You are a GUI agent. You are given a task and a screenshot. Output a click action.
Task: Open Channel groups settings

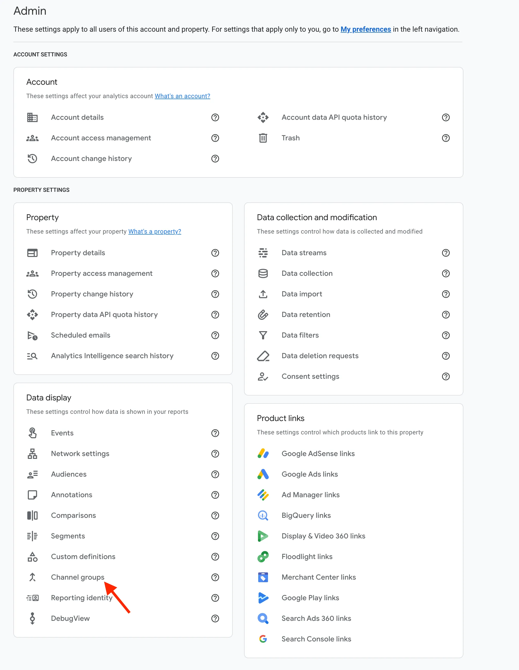(77, 577)
